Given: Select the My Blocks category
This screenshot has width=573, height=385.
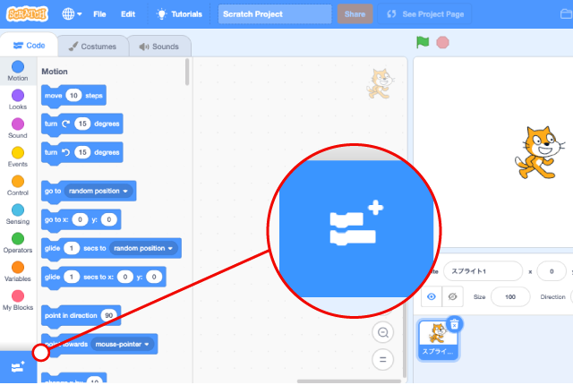Looking at the screenshot, I should (x=18, y=300).
